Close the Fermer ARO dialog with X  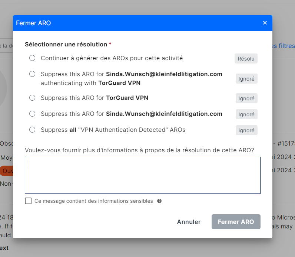pyautogui.click(x=265, y=23)
